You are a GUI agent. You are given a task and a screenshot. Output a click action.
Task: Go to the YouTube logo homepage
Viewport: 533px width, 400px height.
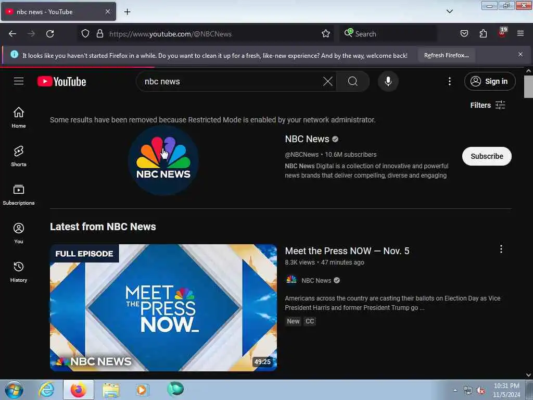tap(61, 82)
